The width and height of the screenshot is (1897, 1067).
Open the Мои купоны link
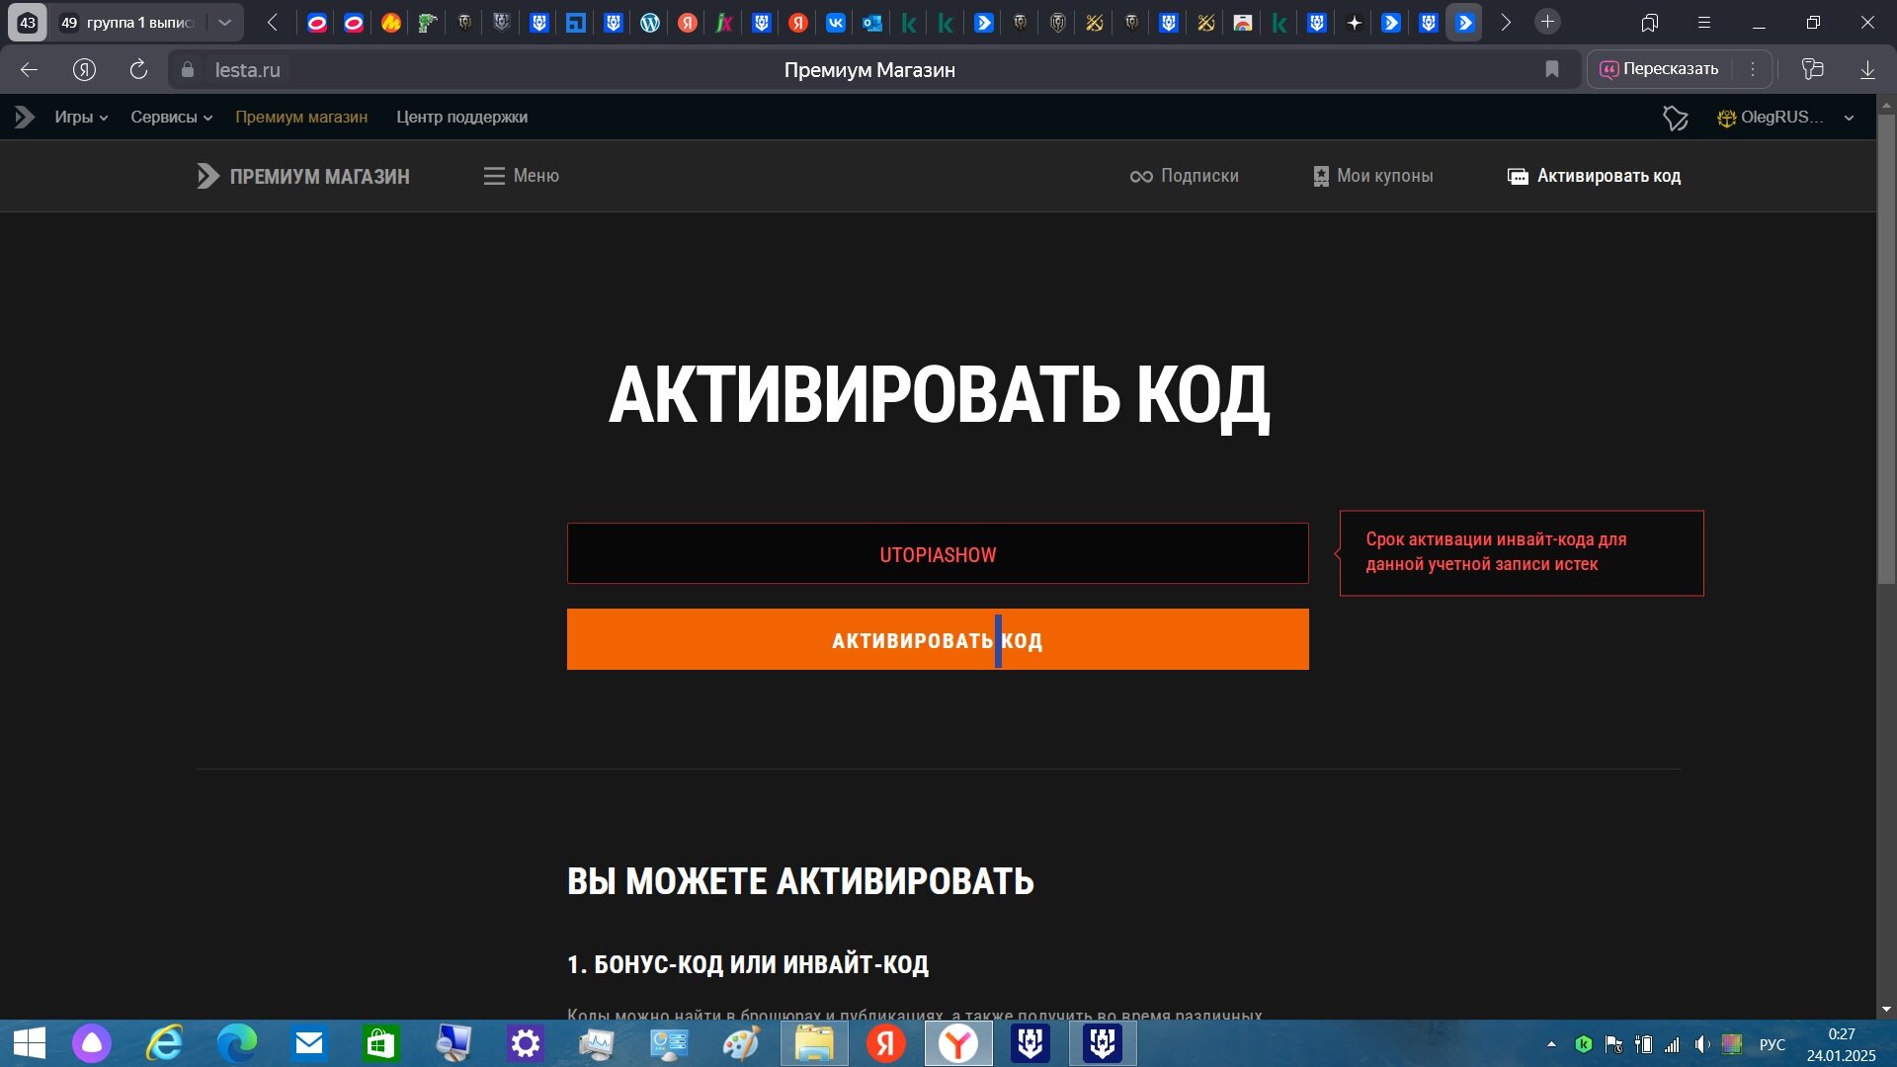tap(1372, 176)
